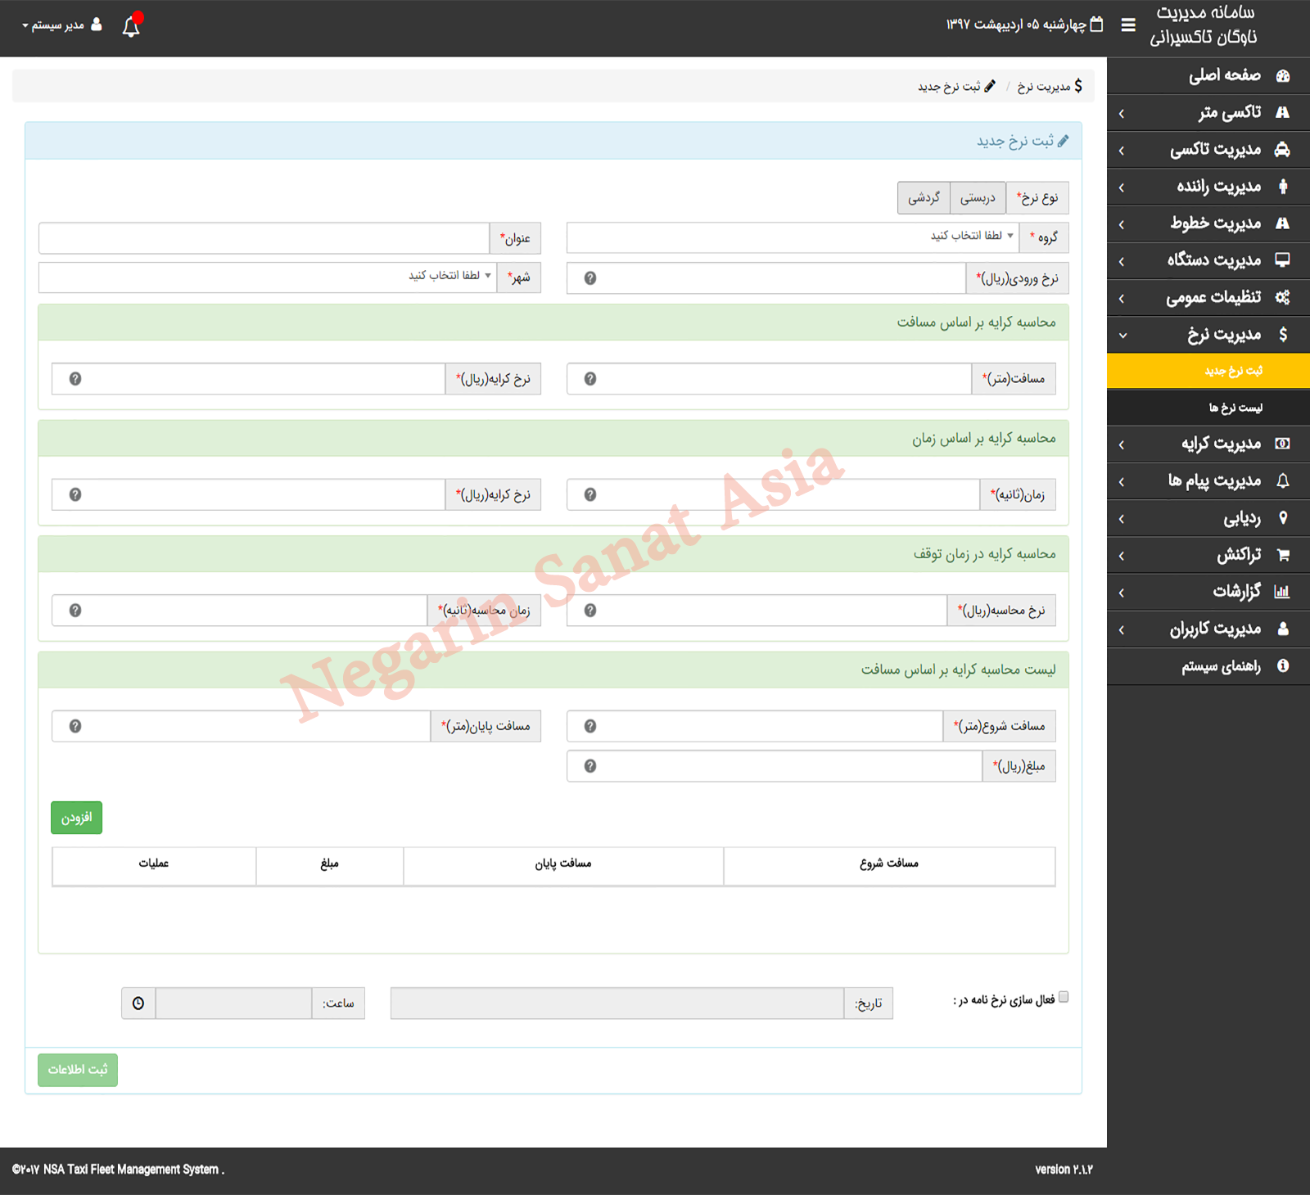The height and width of the screenshot is (1195, 1310).
Task: Expand the مدیریت کرایه sidebar menu
Action: click(x=1208, y=444)
